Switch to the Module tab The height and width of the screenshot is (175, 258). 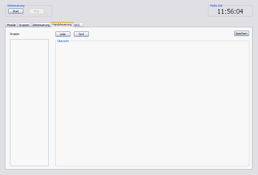coord(11,25)
